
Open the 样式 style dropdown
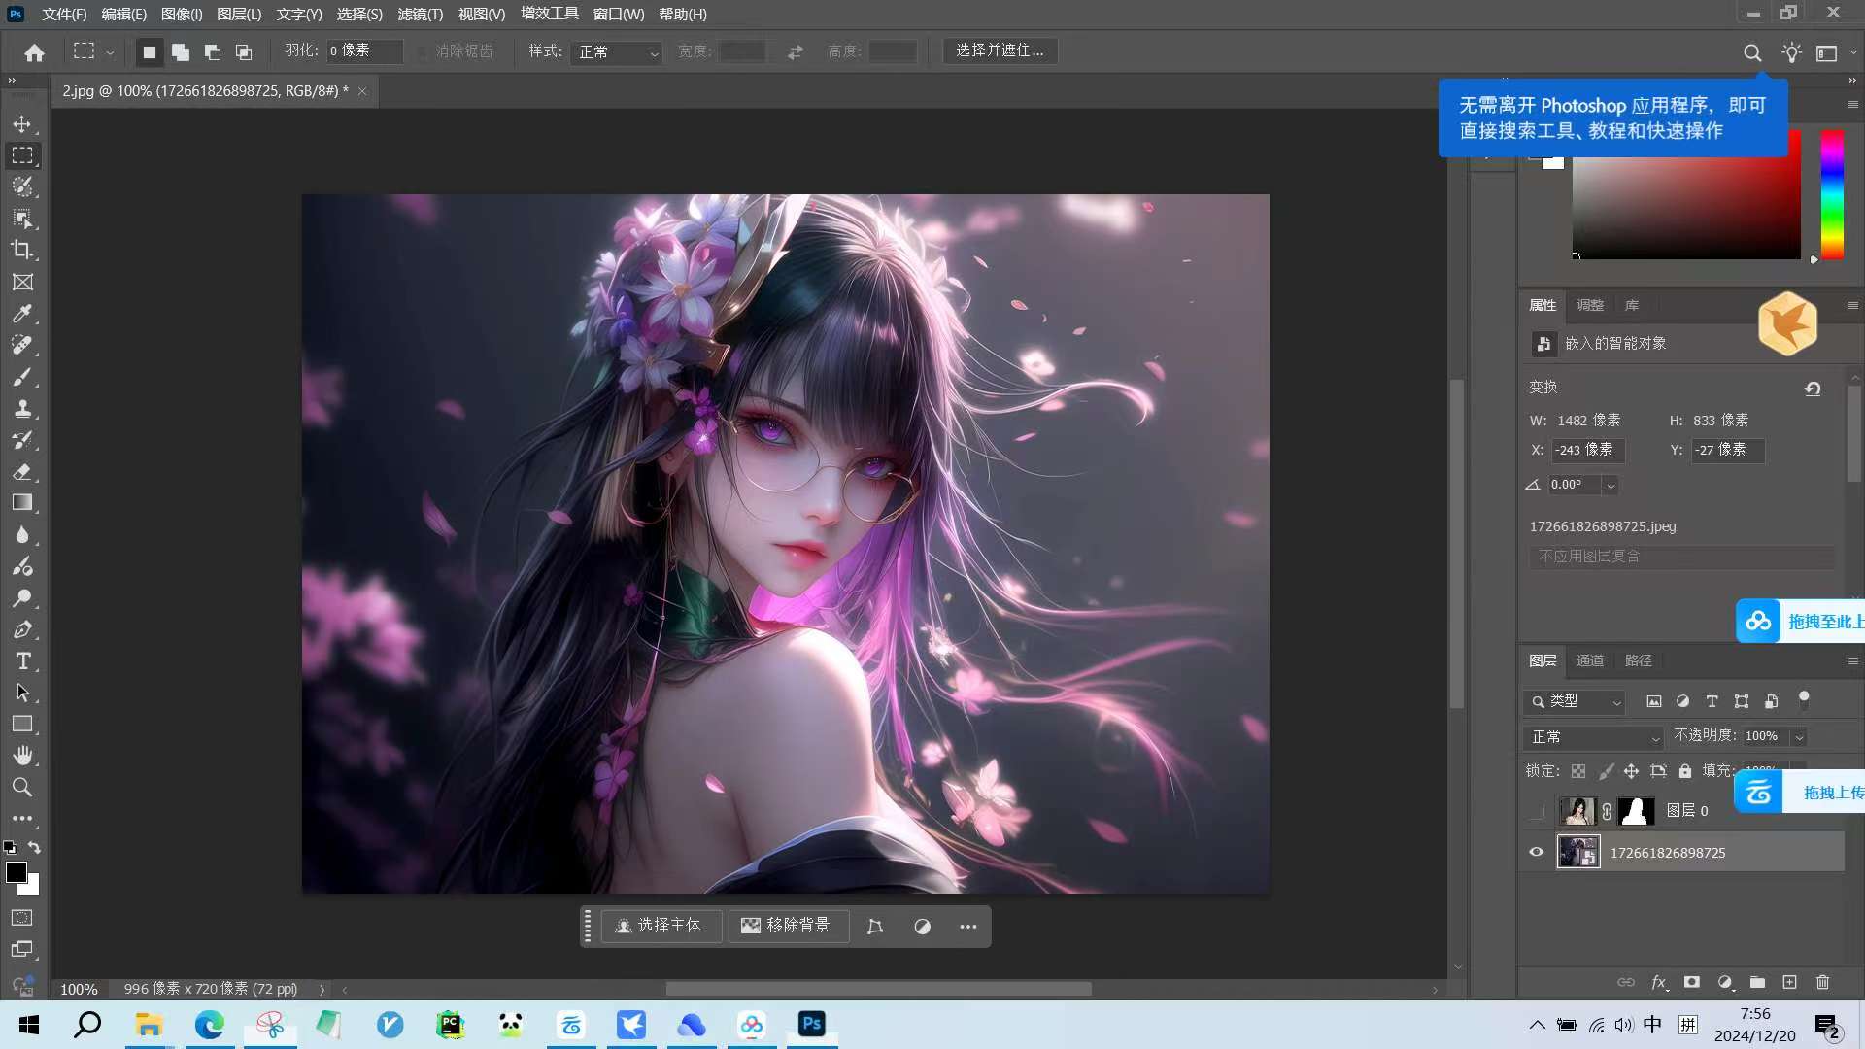tap(618, 51)
